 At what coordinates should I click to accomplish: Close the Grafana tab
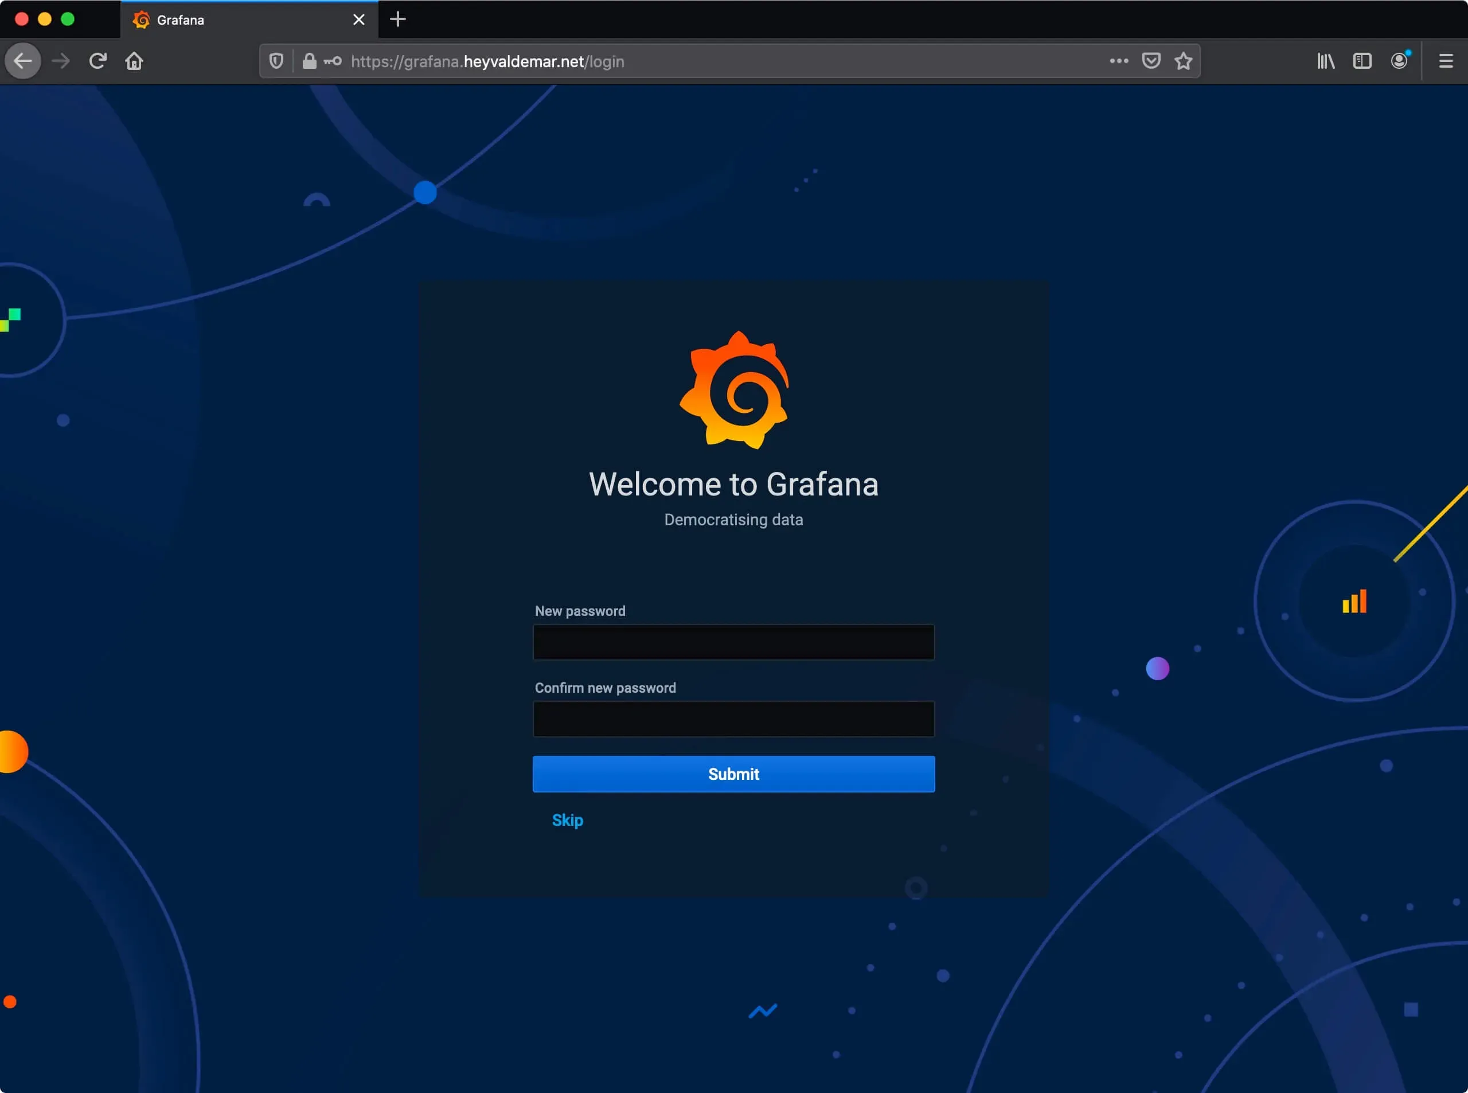click(358, 20)
